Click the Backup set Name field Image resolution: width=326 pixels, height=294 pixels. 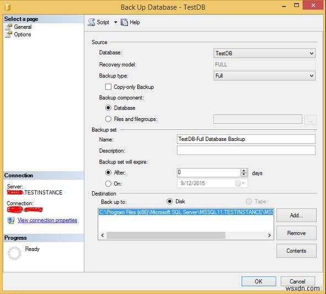click(246, 139)
